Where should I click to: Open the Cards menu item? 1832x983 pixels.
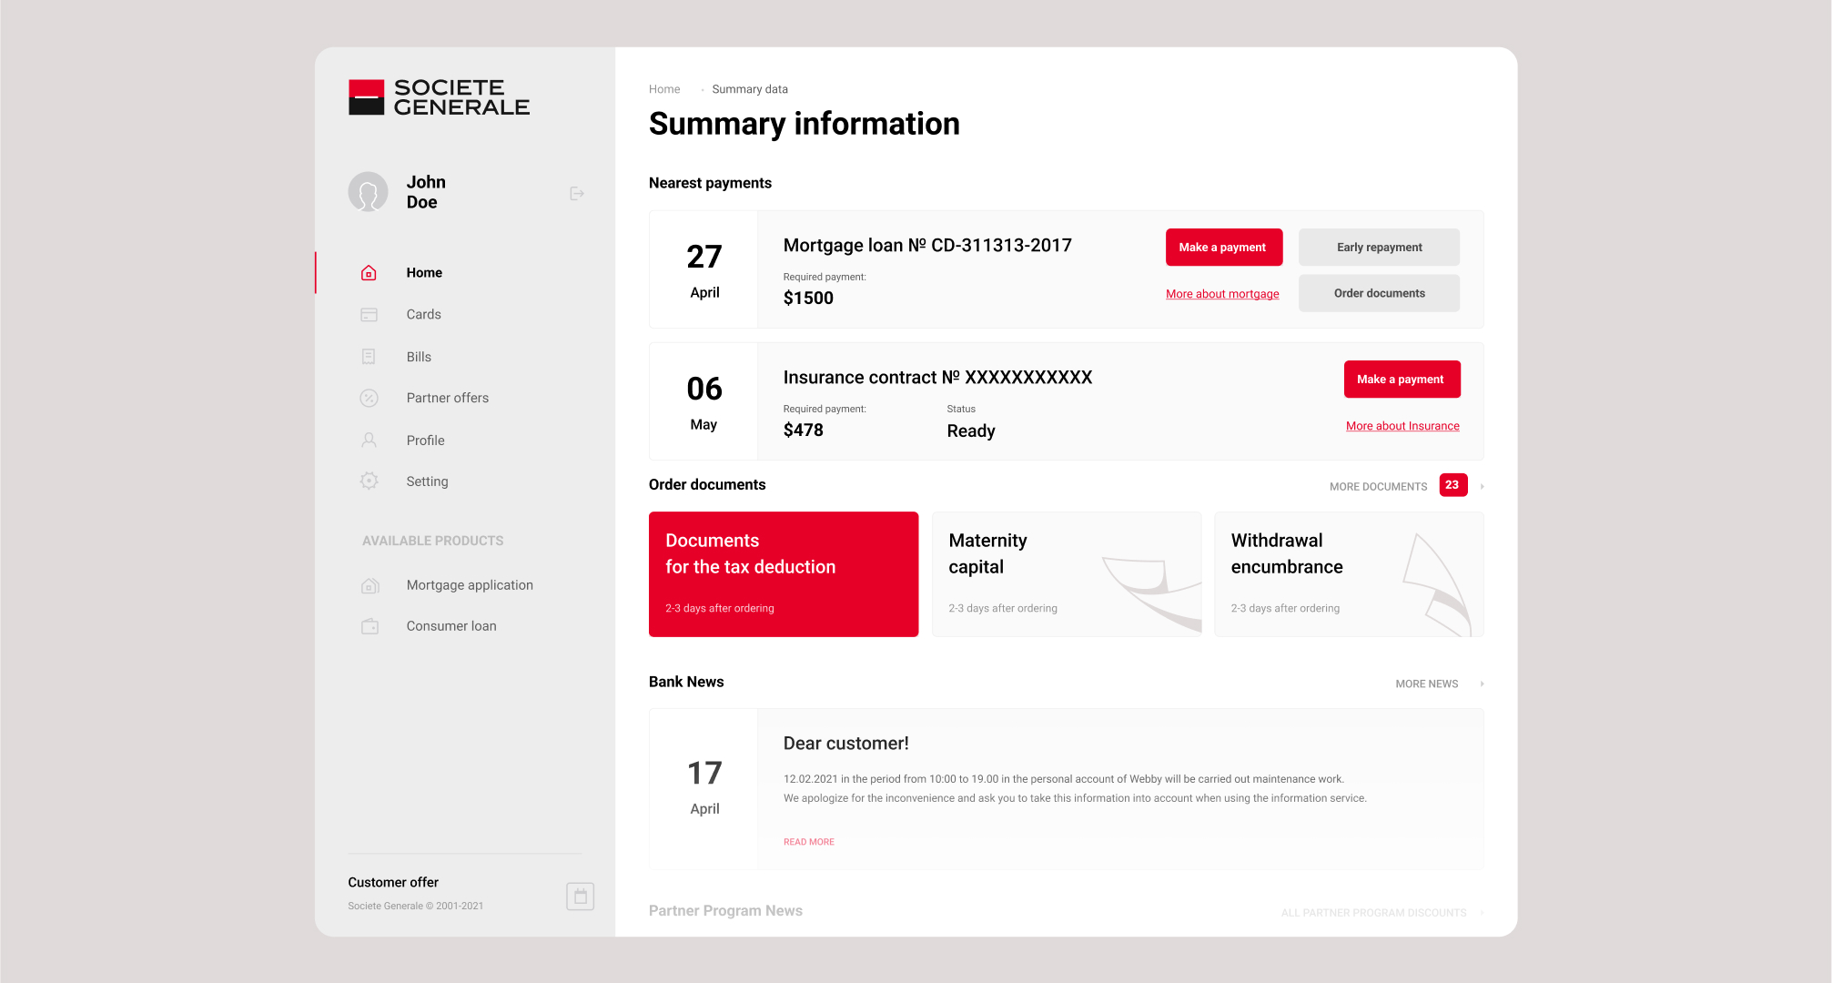pos(423,315)
